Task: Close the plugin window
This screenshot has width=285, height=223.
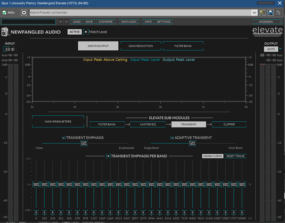Action: coord(280,3)
